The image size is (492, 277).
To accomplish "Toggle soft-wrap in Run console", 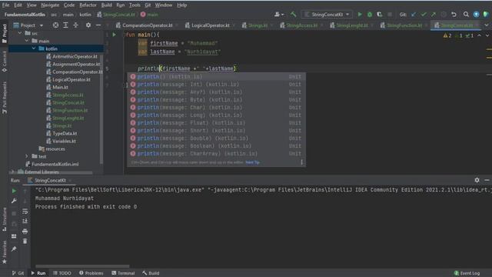I will 25,211.
